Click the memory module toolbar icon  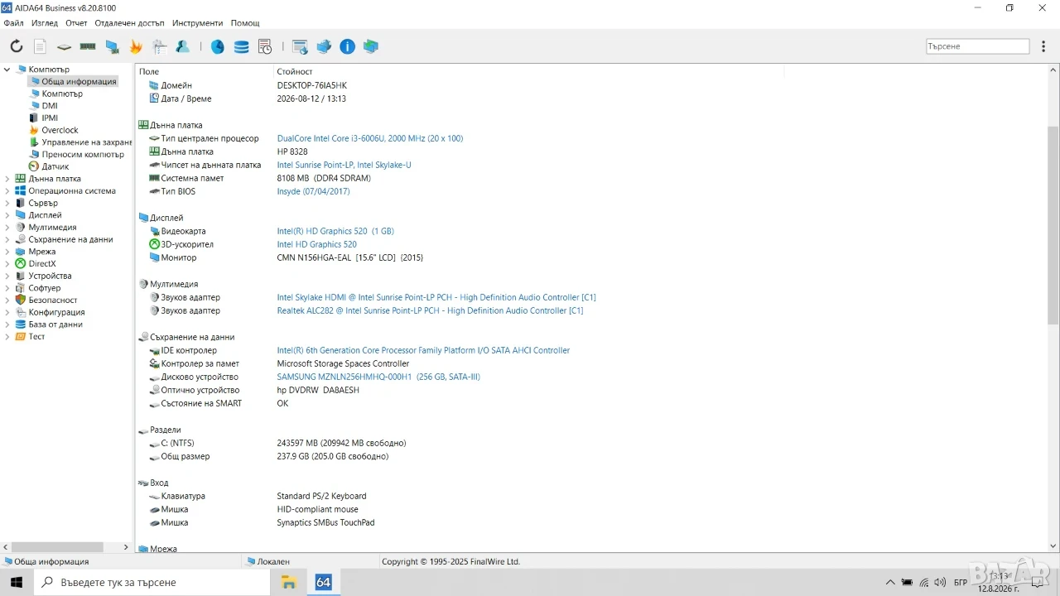click(x=88, y=46)
